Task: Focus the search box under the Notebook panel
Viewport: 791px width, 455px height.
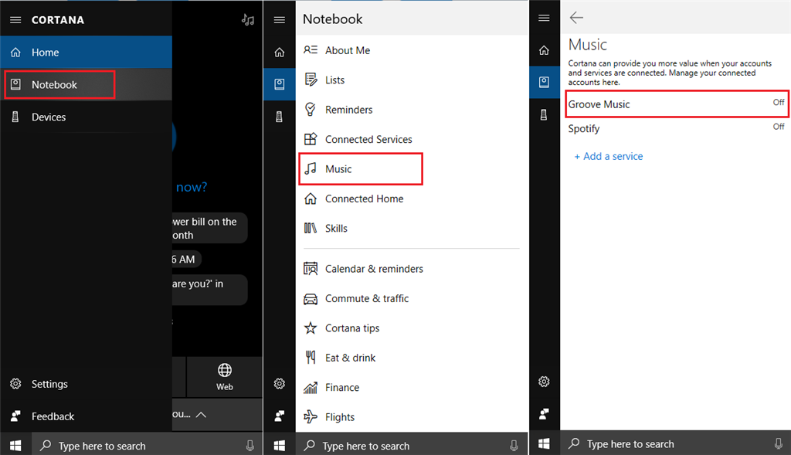Action: [x=412, y=446]
